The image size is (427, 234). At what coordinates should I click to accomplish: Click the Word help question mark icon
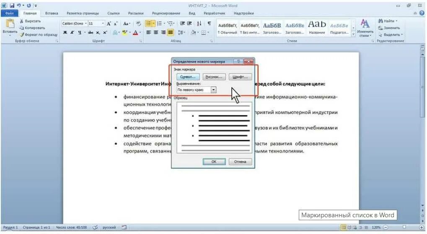(x=422, y=13)
